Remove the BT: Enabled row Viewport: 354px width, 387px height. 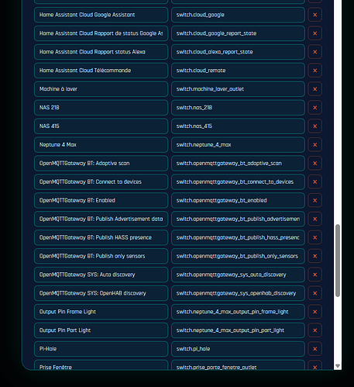pos(314,200)
